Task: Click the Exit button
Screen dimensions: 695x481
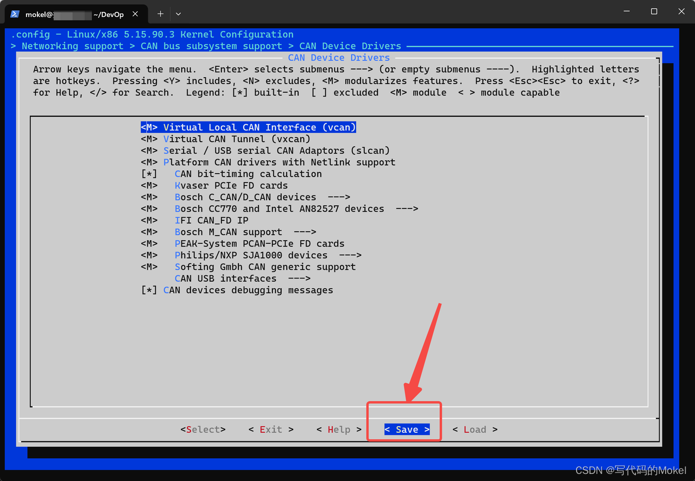Action: [x=270, y=429]
